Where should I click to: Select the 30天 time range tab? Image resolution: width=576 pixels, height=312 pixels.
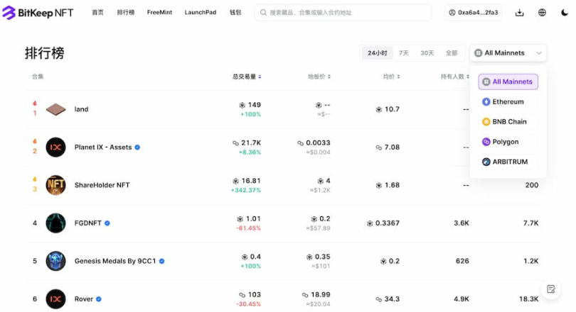point(427,53)
